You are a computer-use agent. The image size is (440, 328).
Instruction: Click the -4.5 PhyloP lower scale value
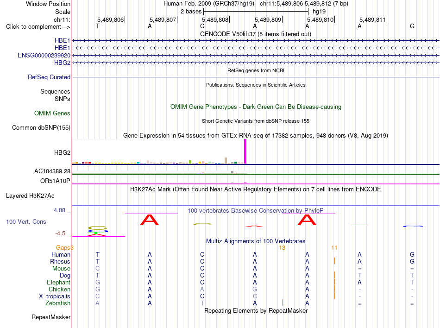click(x=60, y=233)
